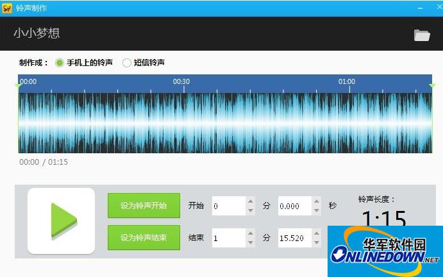Click the ringtone maker app icon in the title bar
Screen dimensions: 443x277
(7, 8)
